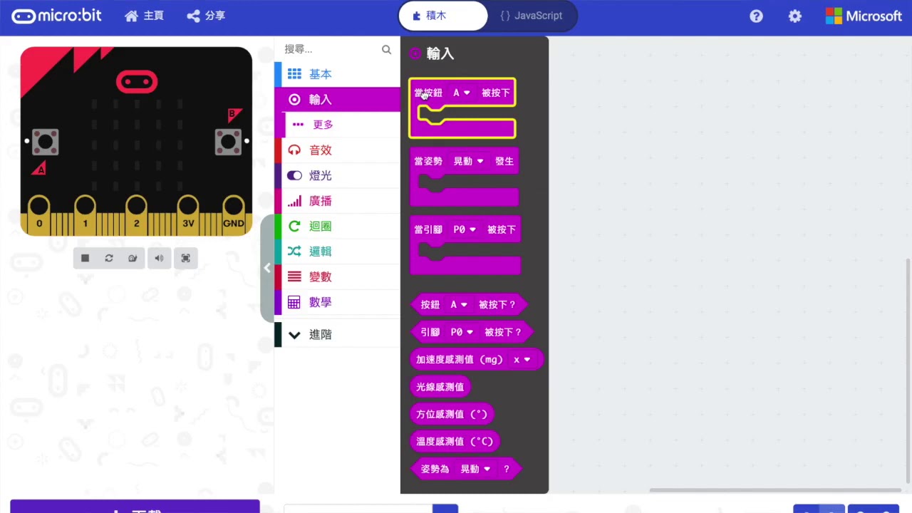The width and height of the screenshot is (912, 513).
Task: Select the 輸入 input category
Action: click(337, 100)
